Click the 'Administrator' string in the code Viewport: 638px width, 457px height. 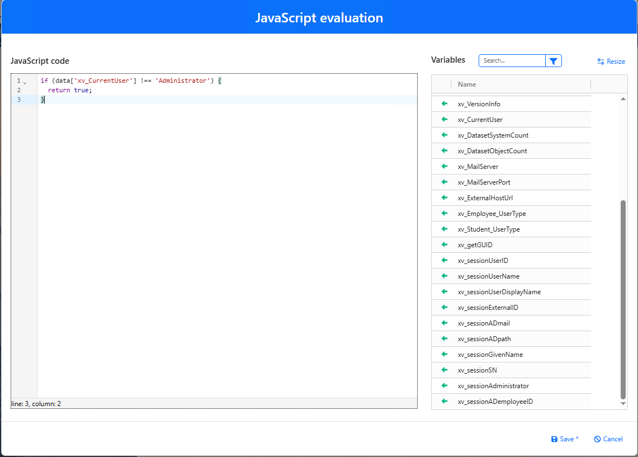[x=183, y=81]
